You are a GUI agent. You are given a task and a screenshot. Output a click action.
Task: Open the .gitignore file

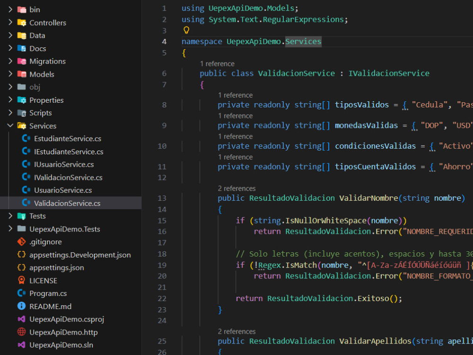pos(45,242)
